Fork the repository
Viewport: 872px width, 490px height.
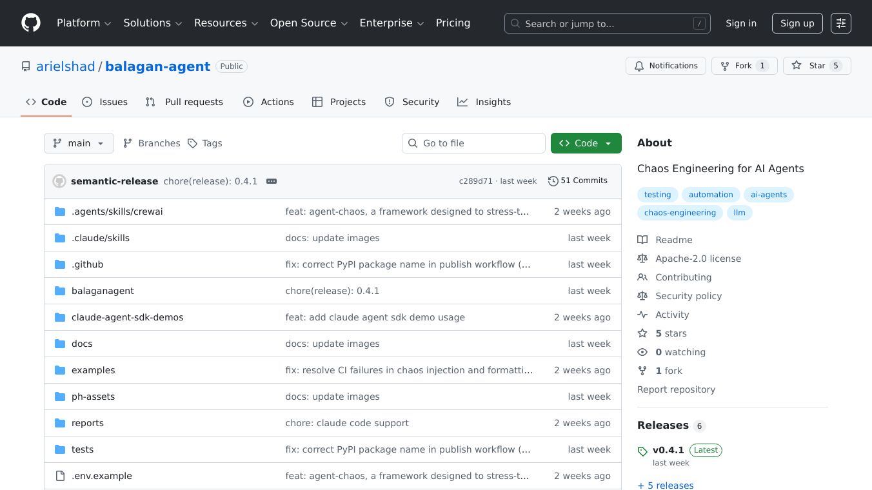coord(744,66)
